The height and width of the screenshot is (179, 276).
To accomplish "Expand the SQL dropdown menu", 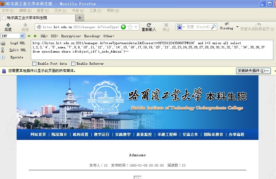I will [x=44, y=36].
